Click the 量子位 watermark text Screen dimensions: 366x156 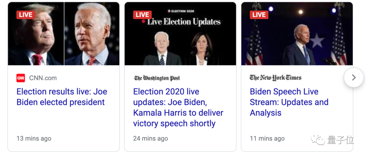(x=341, y=140)
